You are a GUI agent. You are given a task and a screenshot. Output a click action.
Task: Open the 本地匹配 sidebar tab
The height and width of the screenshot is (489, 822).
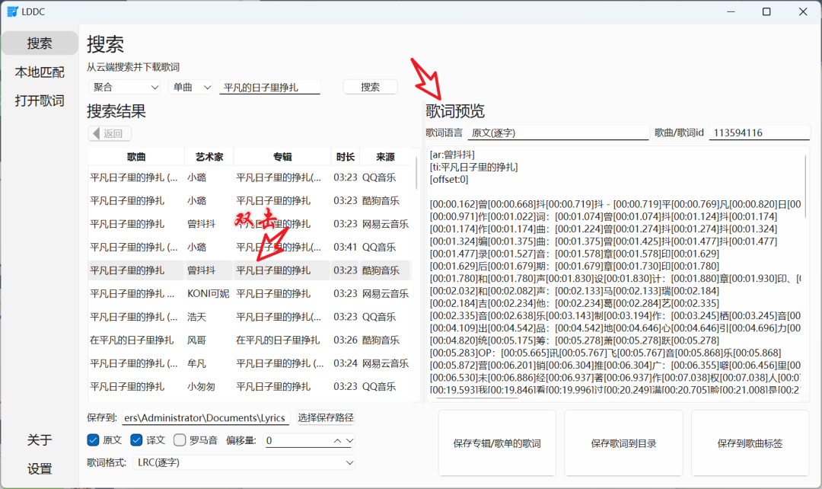click(x=40, y=72)
